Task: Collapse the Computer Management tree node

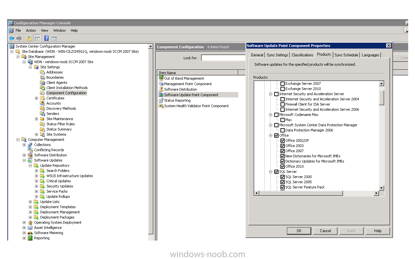Action: 18,140
